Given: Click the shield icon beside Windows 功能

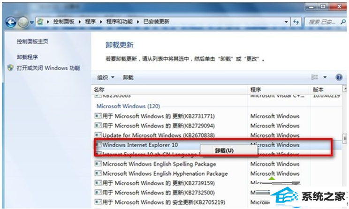Looking at the screenshot, I should point(10,68).
